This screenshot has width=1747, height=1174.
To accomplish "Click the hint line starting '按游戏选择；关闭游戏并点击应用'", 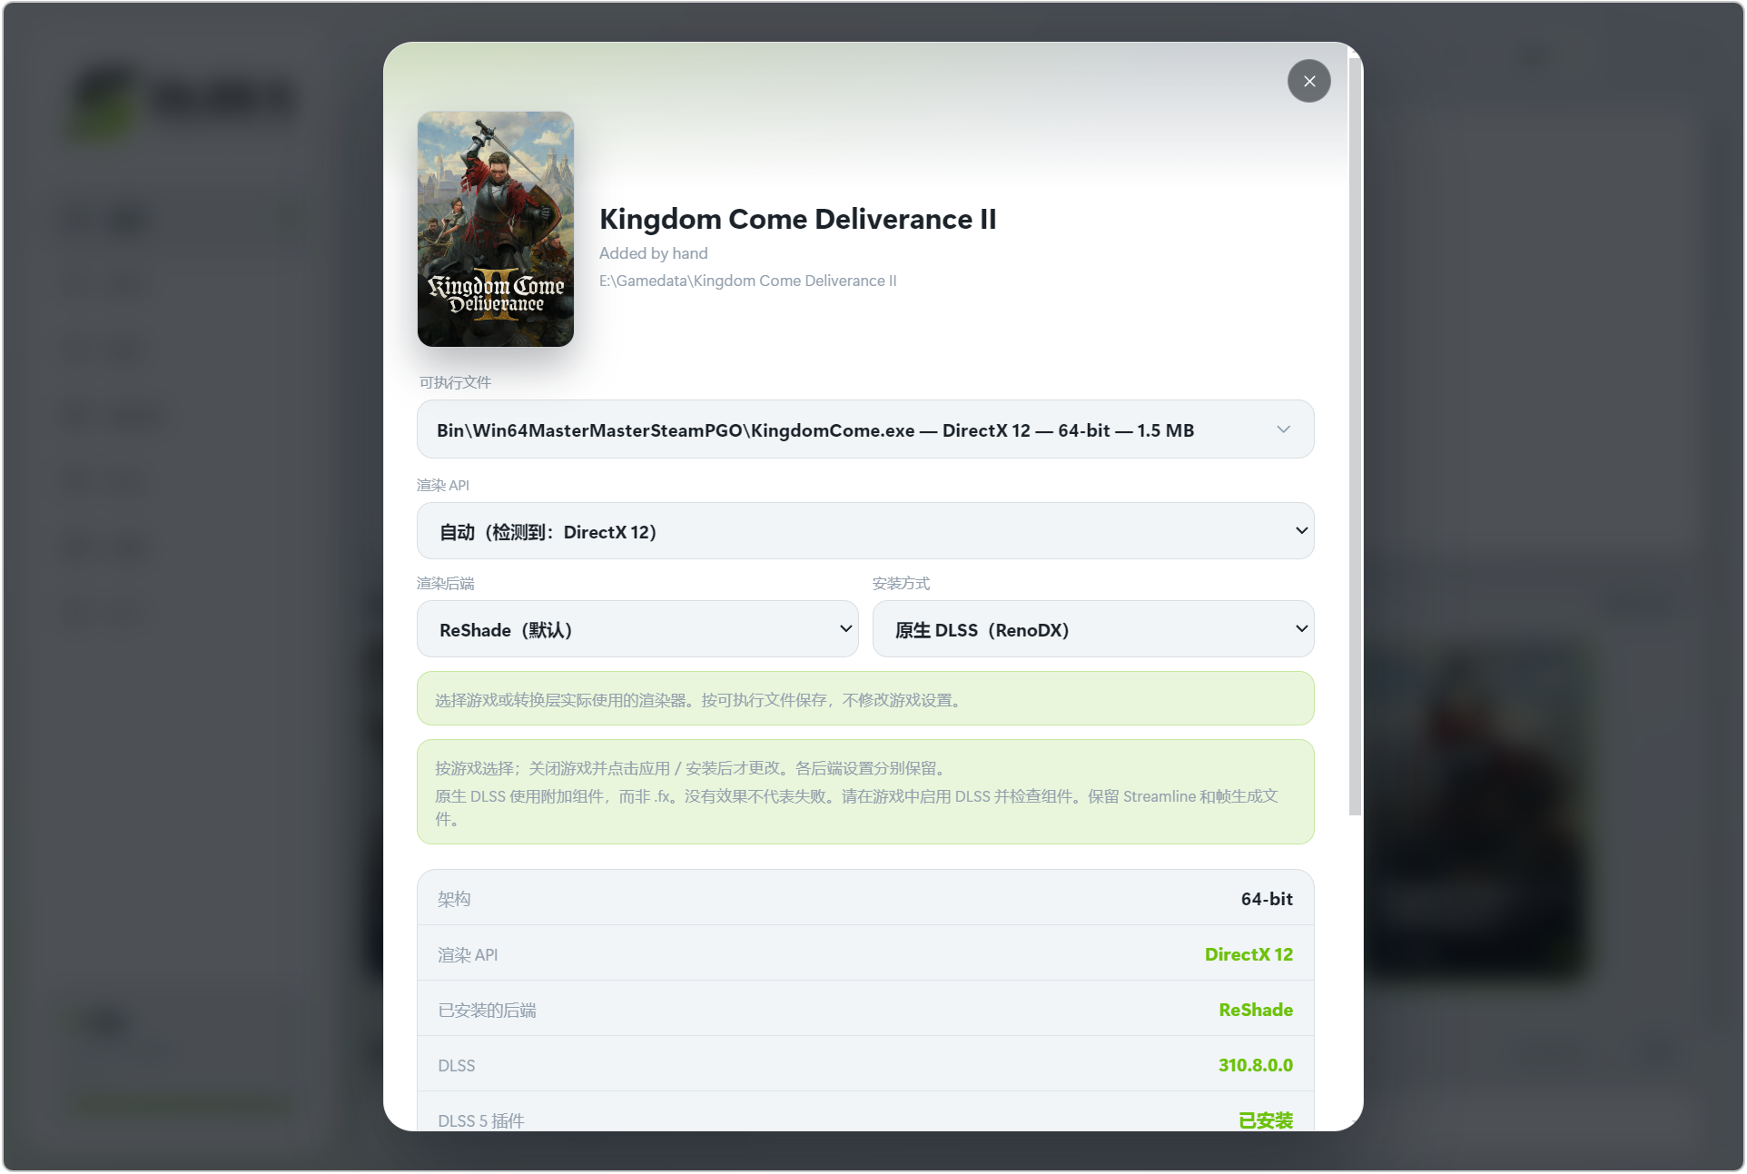I will (x=691, y=768).
